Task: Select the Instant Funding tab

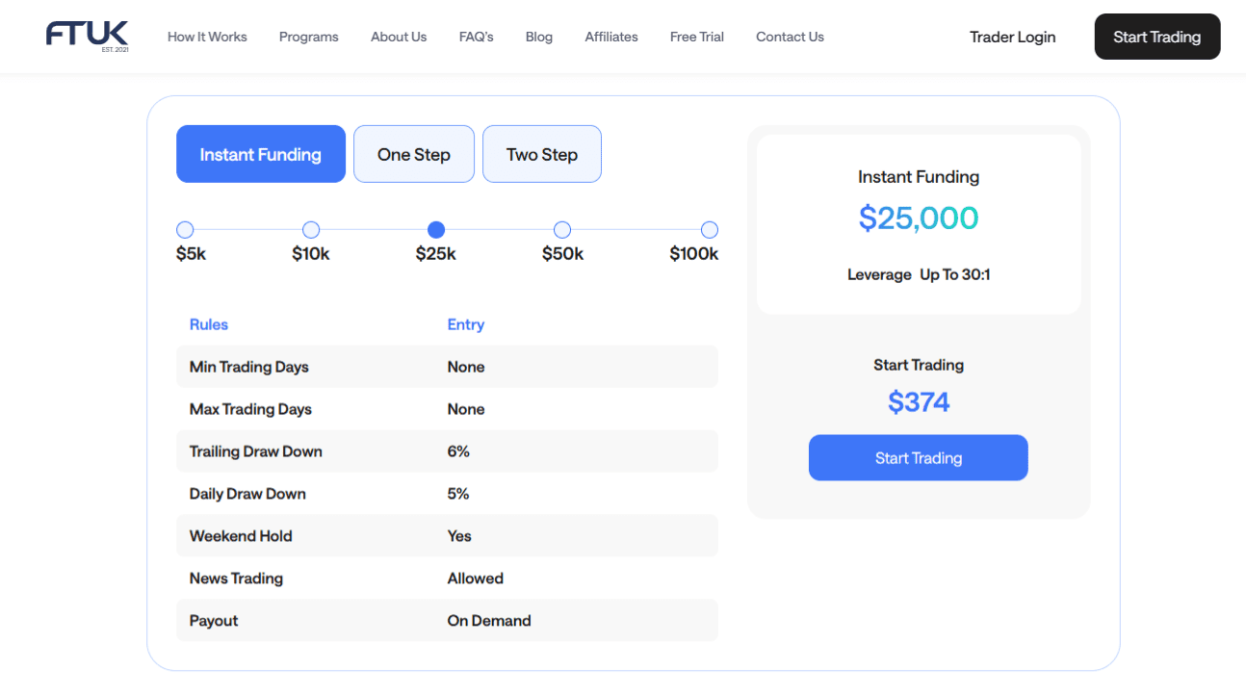Action: point(260,154)
